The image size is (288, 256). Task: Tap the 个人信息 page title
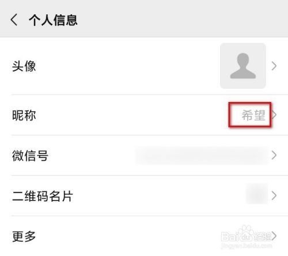pyautogui.click(x=53, y=20)
